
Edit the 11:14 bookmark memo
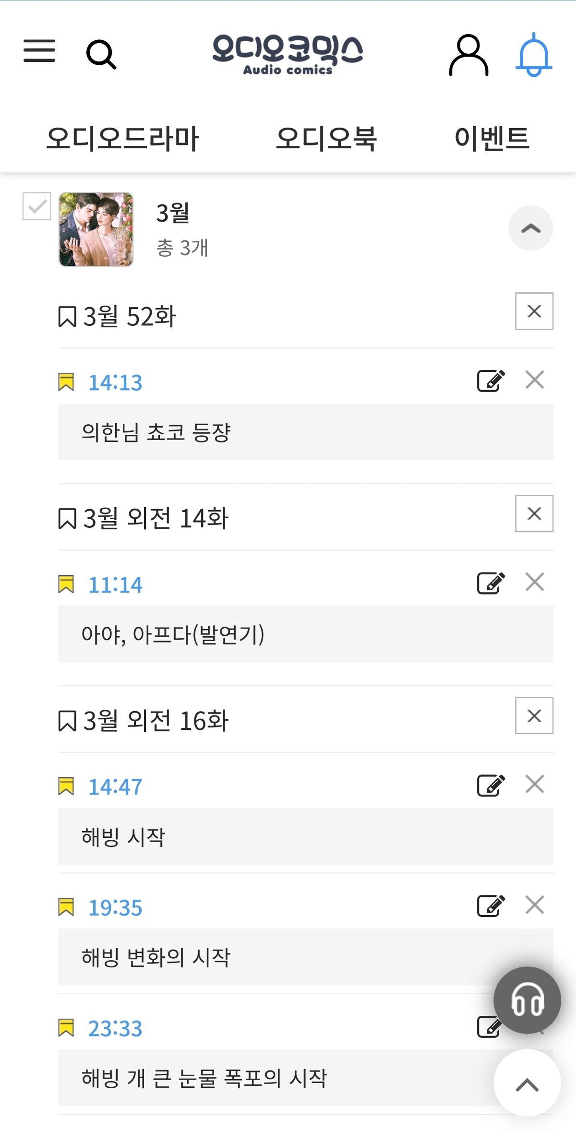point(491,583)
